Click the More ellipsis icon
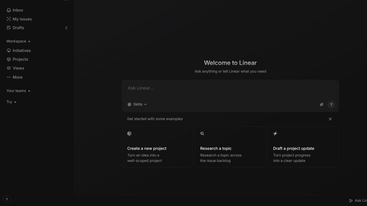The width and height of the screenshot is (367, 206). tap(9, 77)
